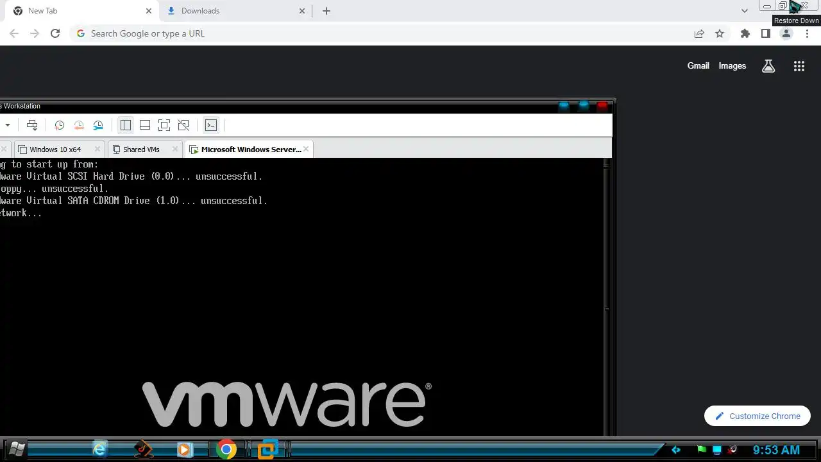Click Customize Chrome button

tap(758, 416)
